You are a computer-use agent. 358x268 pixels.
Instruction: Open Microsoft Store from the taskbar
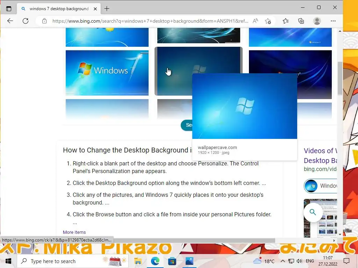(172, 261)
